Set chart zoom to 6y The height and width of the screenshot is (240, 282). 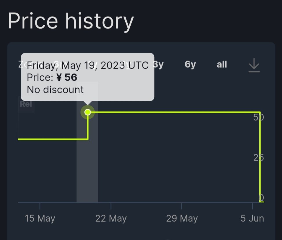point(190,65)
